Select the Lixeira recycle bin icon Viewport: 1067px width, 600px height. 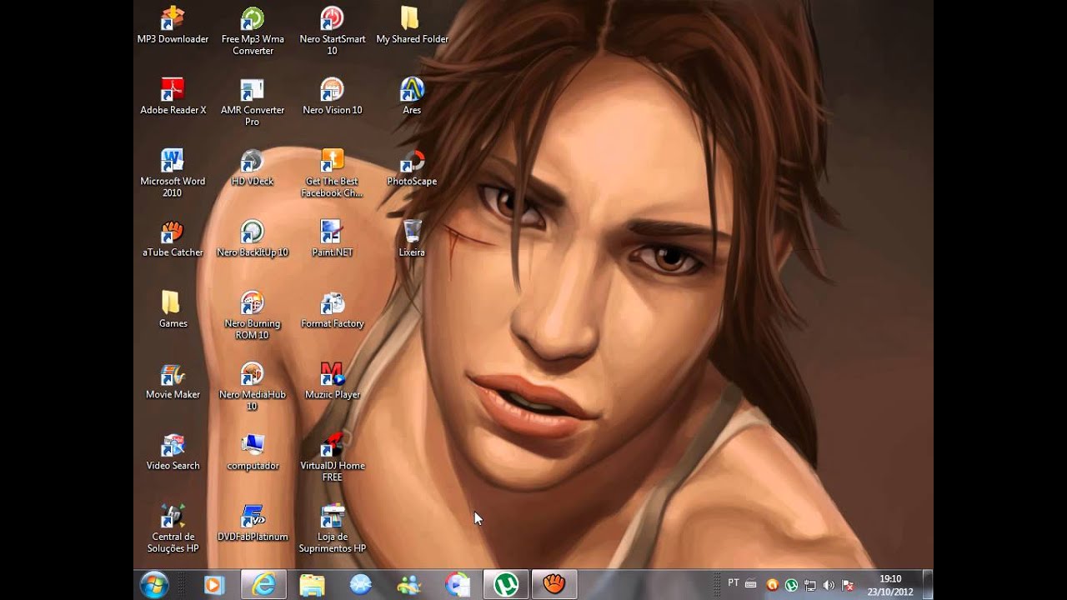tap(412, 238)
